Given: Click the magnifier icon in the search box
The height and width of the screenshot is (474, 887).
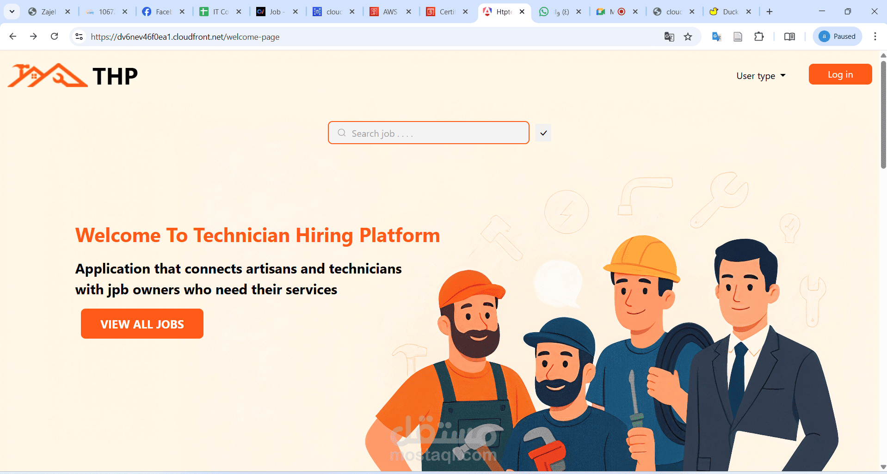Looking at the screenshot, I should pos(342,133).
